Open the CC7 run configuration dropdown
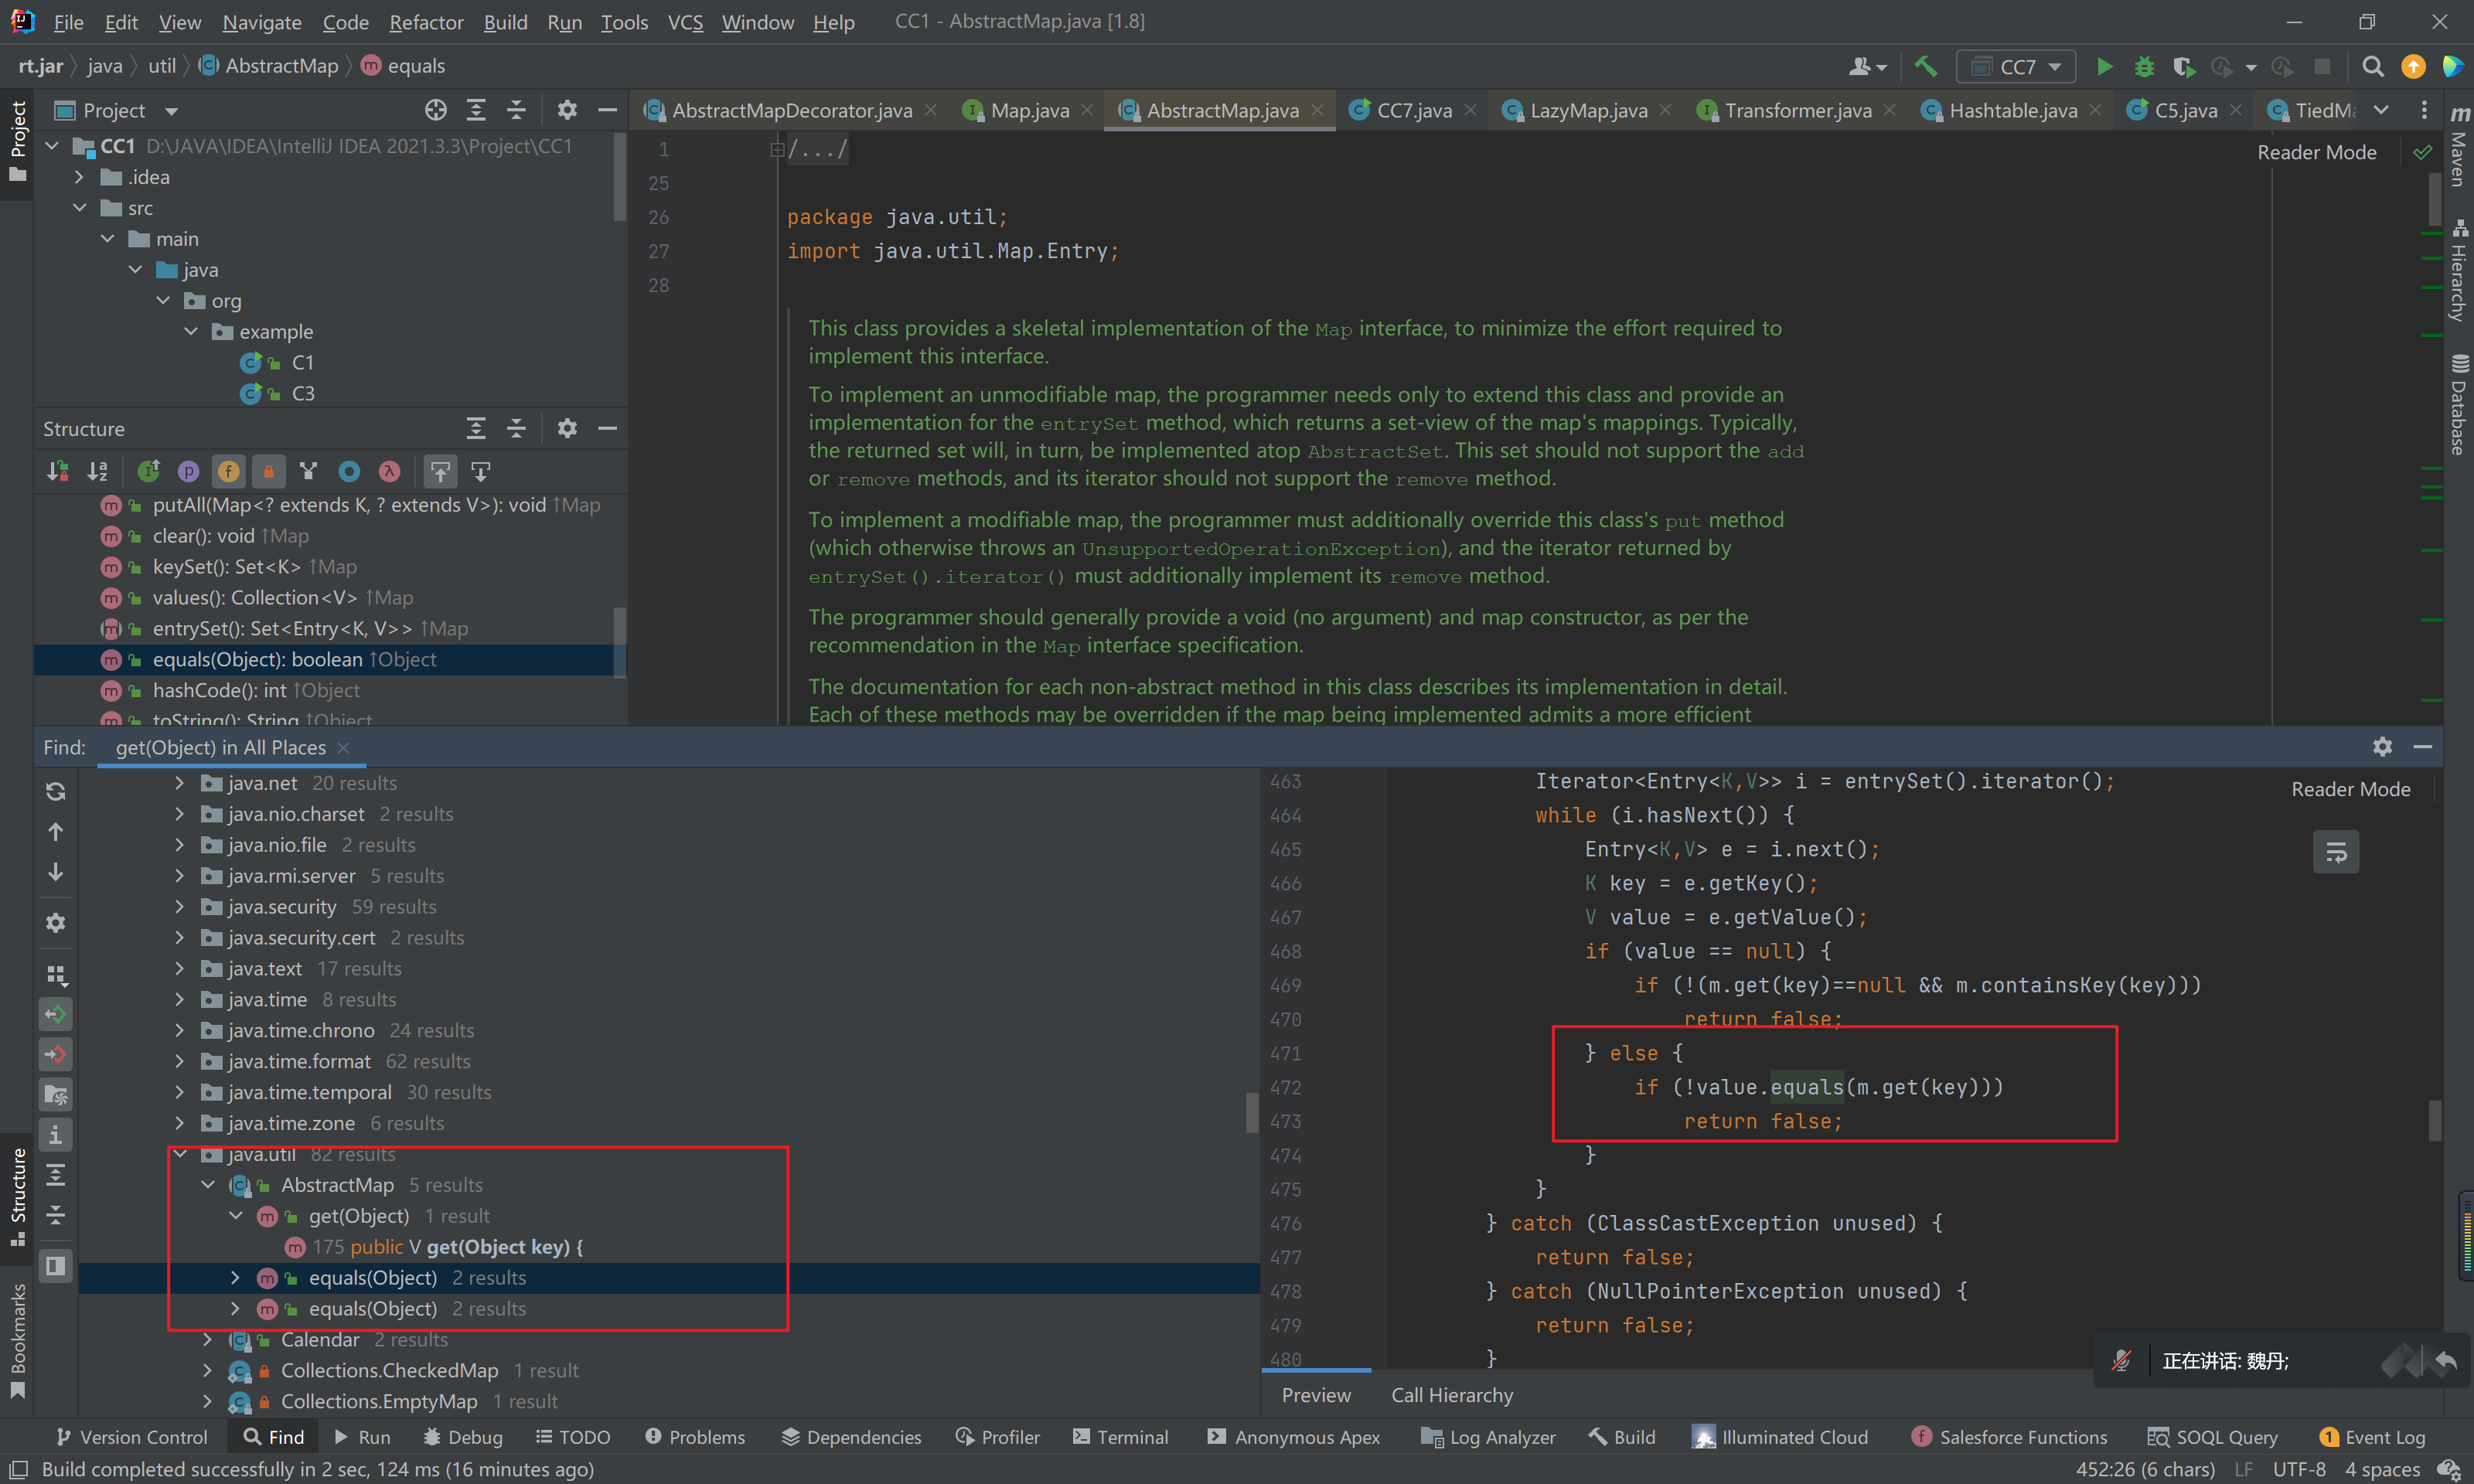The width and height of the screenshot is (2474, 1484). coord(2017,67)
